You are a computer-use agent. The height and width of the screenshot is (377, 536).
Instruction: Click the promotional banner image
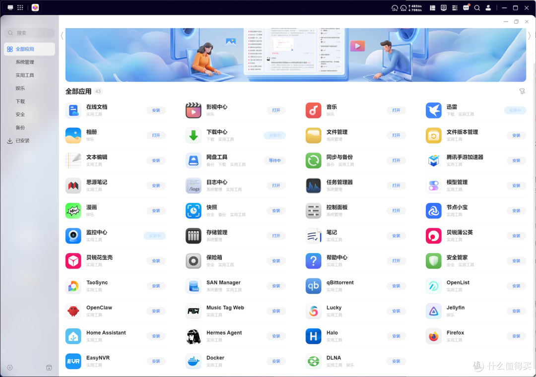(x=296, y=55)
